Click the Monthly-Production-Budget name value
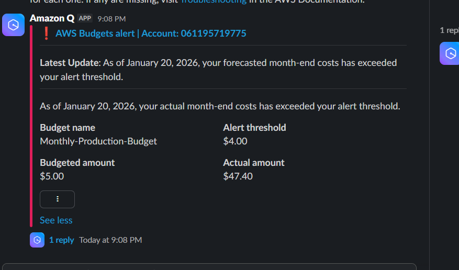Viewport: 459px width, 270px height. click(98, 141)
